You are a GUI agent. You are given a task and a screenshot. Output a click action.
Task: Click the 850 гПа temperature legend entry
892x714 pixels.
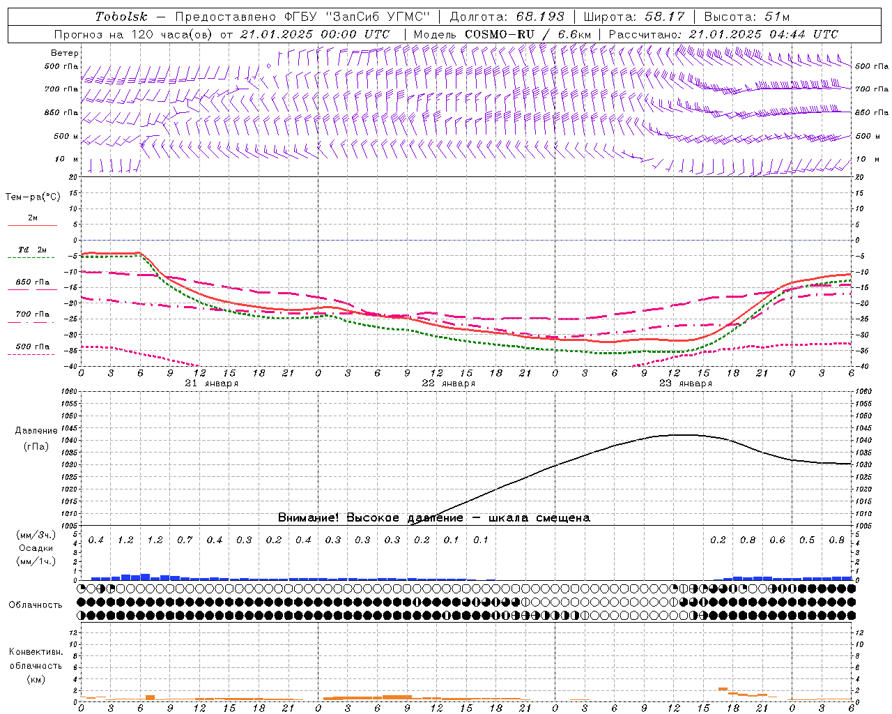(32, 282)
